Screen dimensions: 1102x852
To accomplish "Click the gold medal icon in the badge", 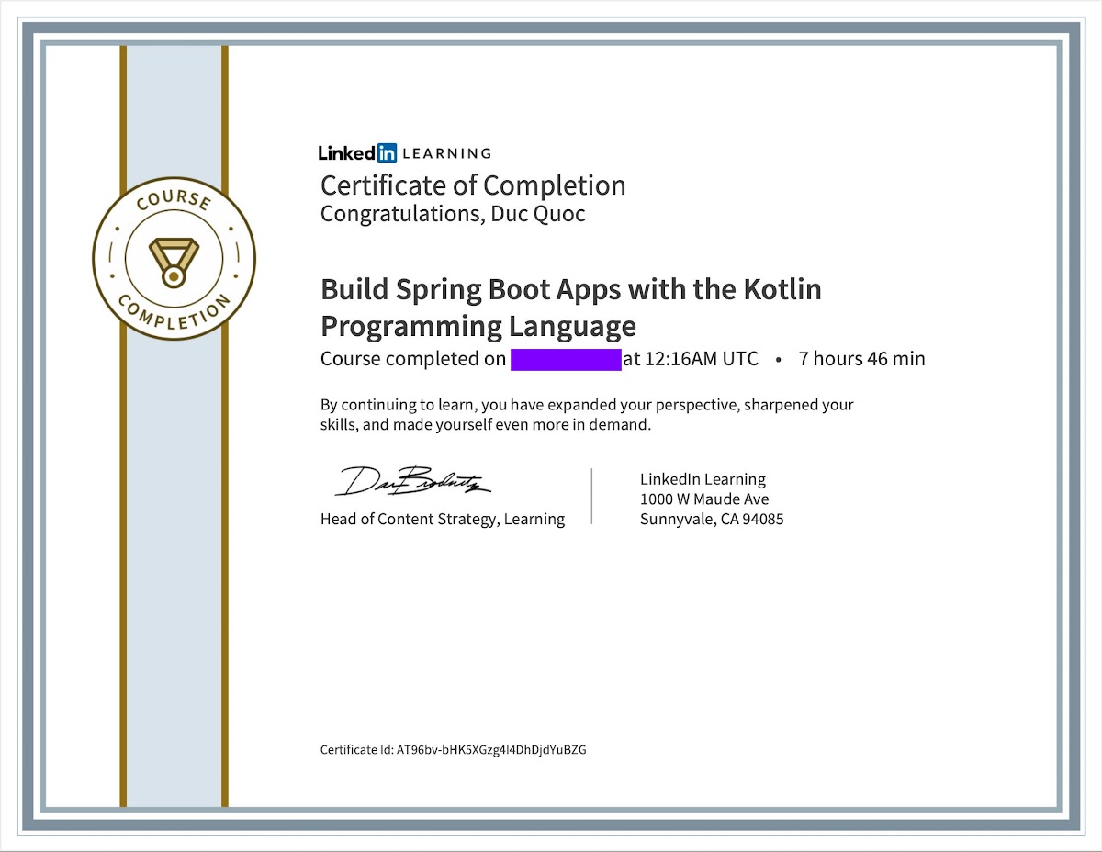I will [x=174, y=259].
